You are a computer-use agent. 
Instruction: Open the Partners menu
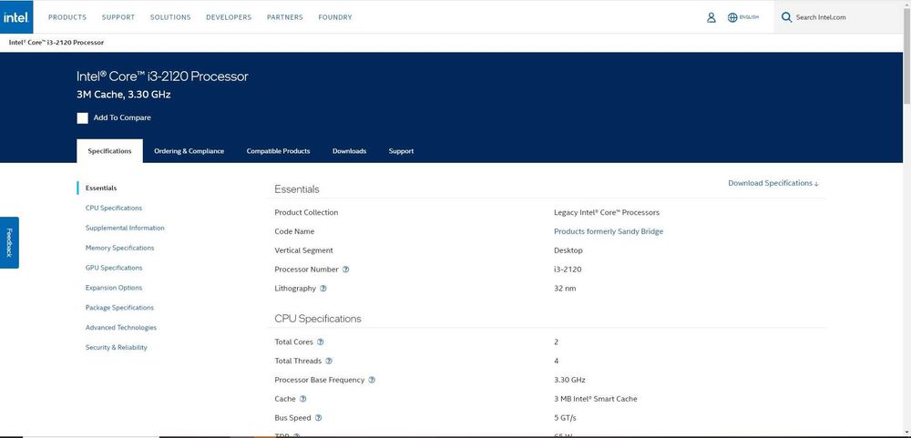(284, 17)
